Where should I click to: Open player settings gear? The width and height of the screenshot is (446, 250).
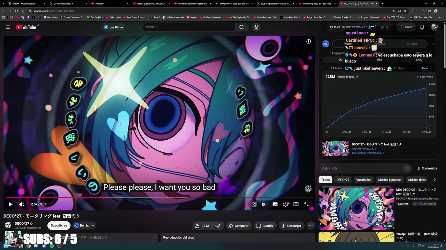[286, 205]
